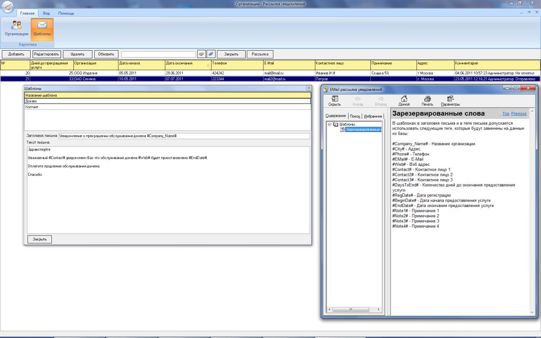Click the round application menu orb
Screen dimensions: 541x338
click(7, 6)
